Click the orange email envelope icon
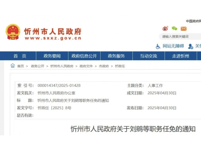The image size is (201, 150). [183, 29]
